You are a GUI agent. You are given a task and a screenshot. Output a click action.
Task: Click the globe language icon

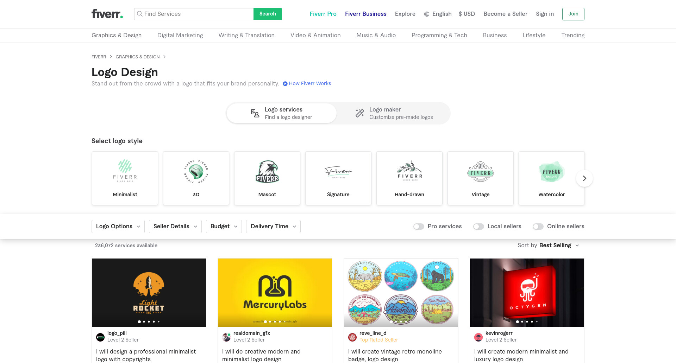coord(427,14)
